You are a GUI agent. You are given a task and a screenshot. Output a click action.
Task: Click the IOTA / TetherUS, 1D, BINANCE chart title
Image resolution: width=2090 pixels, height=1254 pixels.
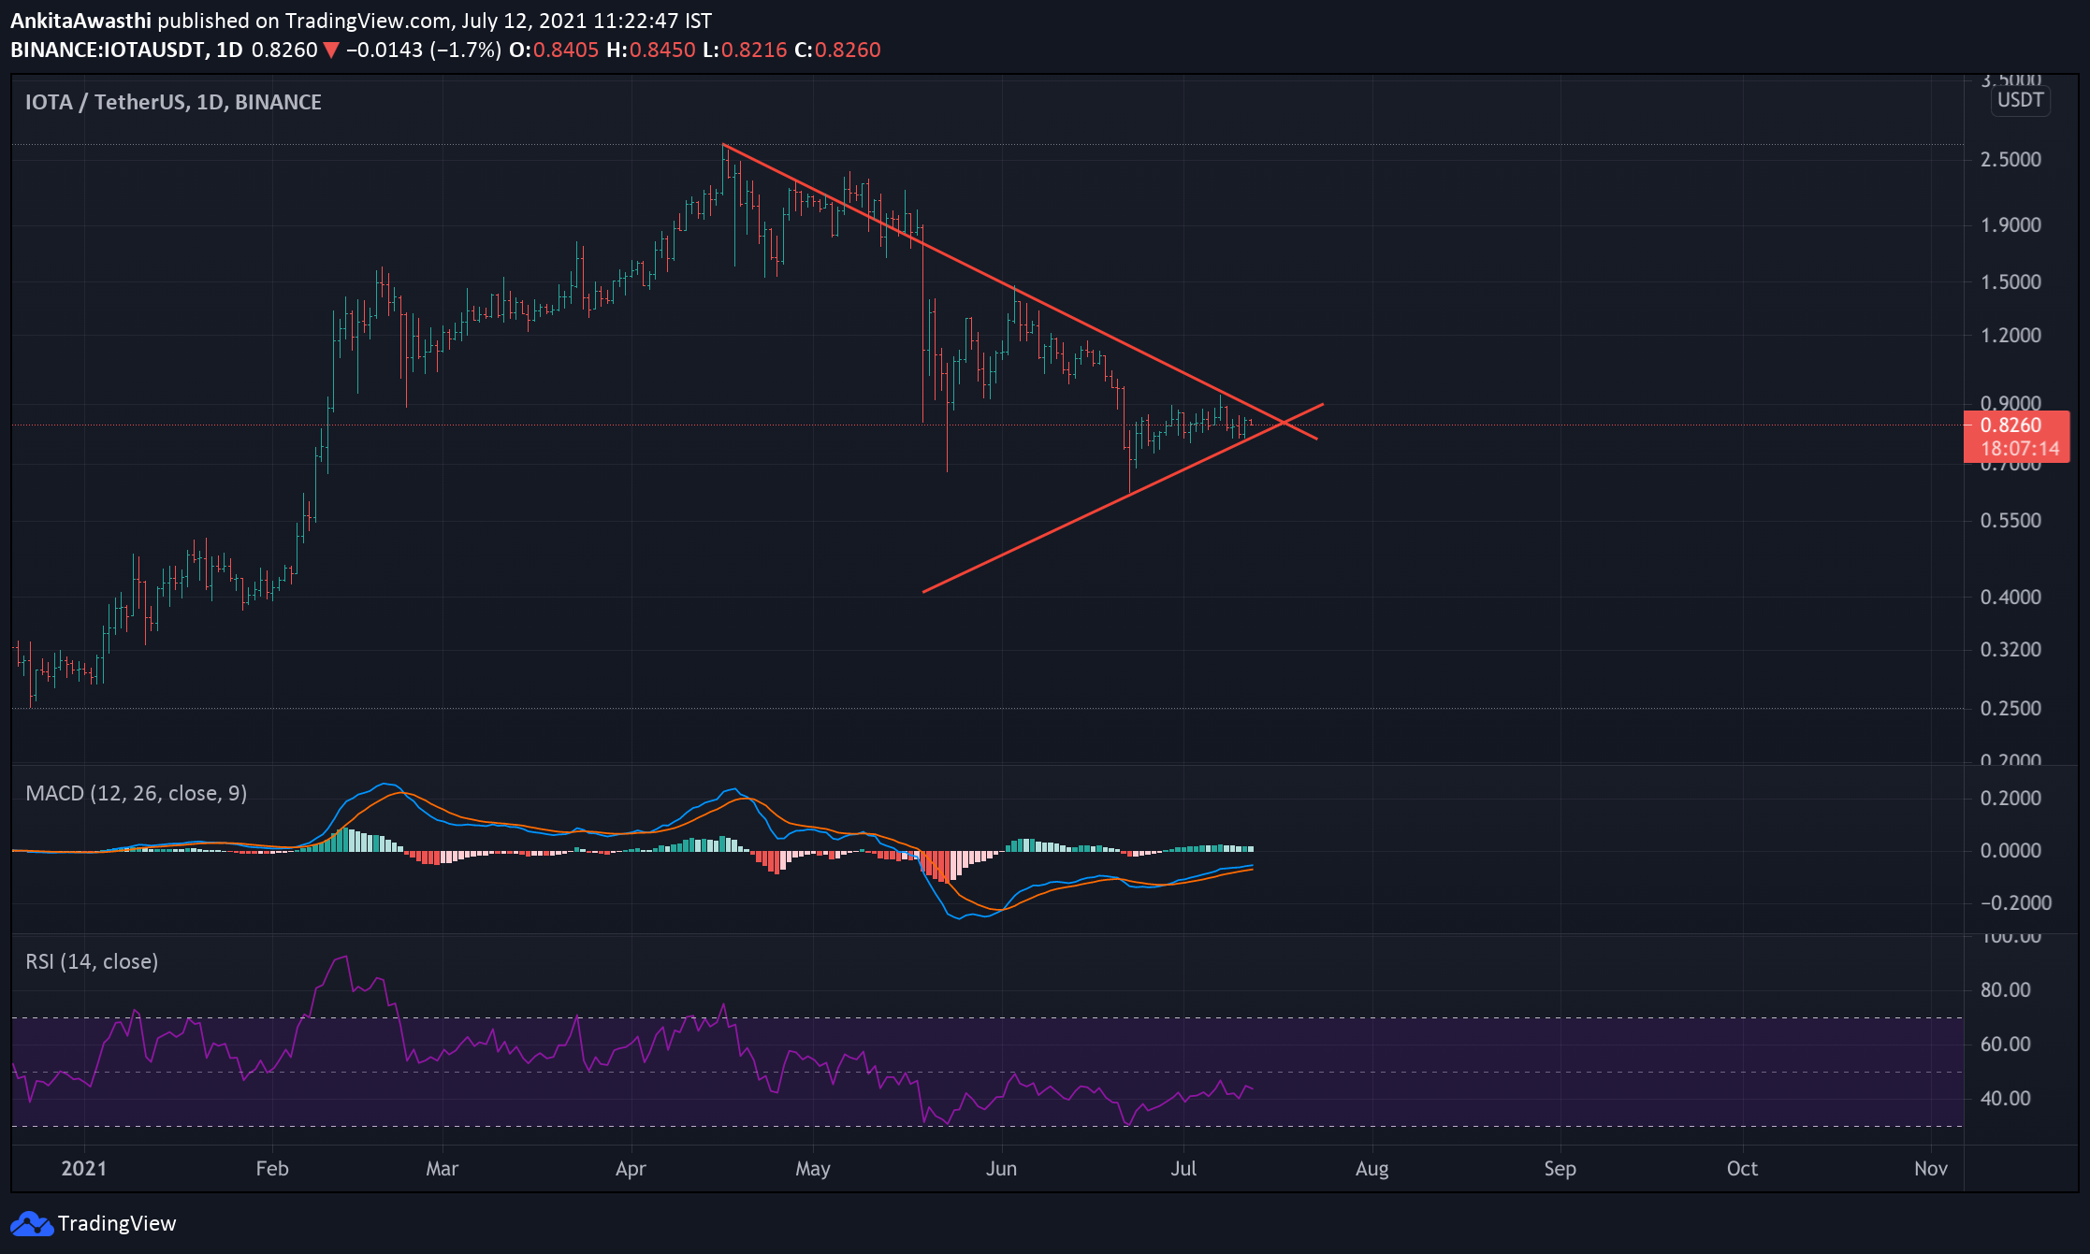click(173, 102)
